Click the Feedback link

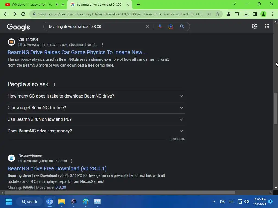pos(178,139)
